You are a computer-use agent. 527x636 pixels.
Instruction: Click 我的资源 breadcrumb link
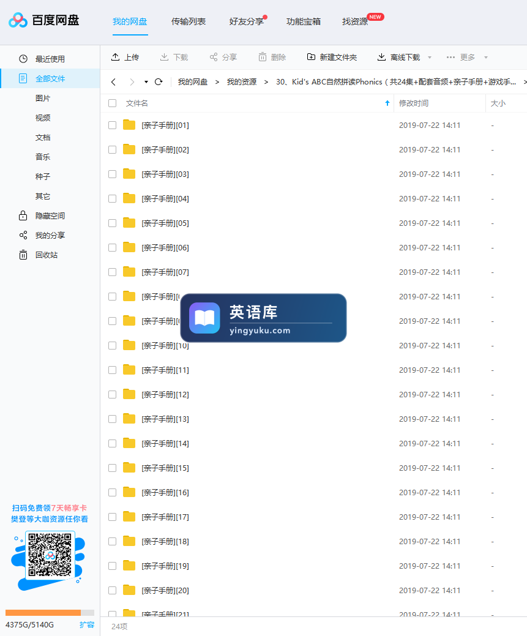click(242, 82)
